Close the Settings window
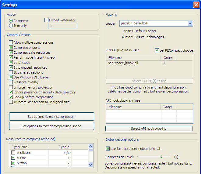 pos(196,5)
